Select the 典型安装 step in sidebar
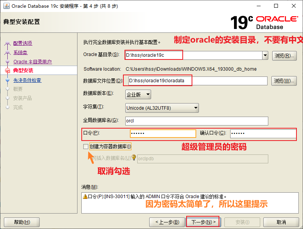 click(23, 70)
